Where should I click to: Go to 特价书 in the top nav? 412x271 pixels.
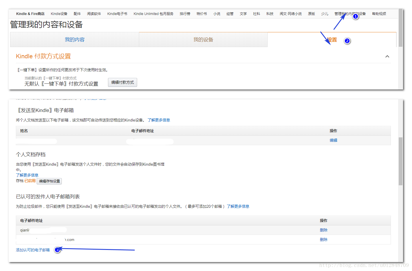202,14
